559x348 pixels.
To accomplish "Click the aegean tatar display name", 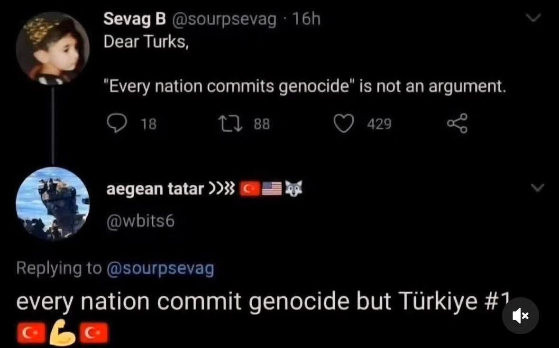I will click(155, 189).
